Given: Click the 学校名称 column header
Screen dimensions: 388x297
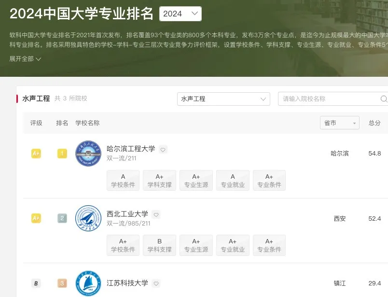Looking at the screenshot, I should (87, 123).
